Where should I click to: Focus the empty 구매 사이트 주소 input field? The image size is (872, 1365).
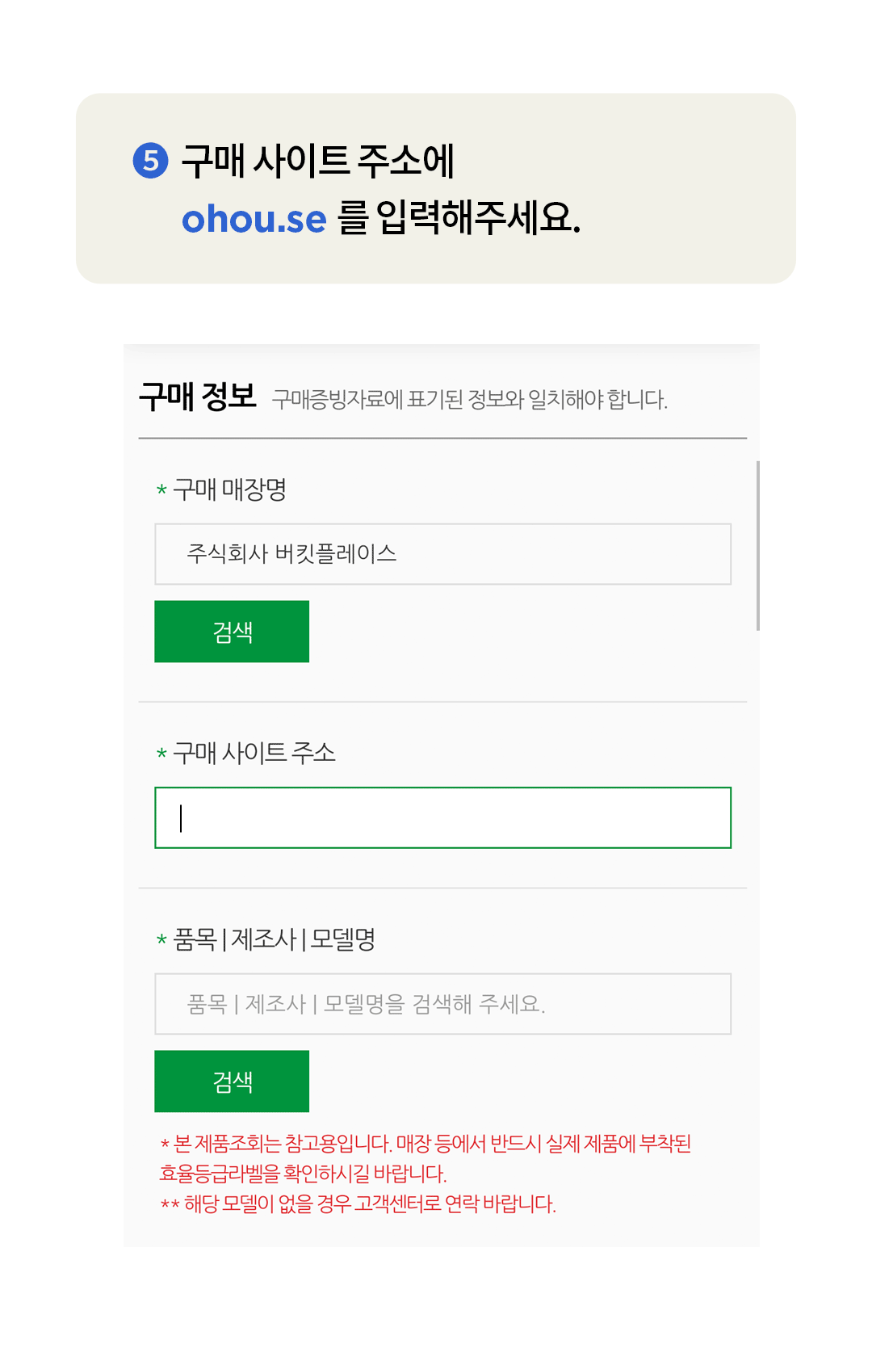point(442,817)
